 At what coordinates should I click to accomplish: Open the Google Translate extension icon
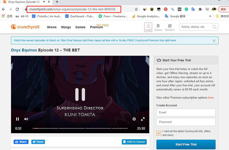tap(193, 9)
